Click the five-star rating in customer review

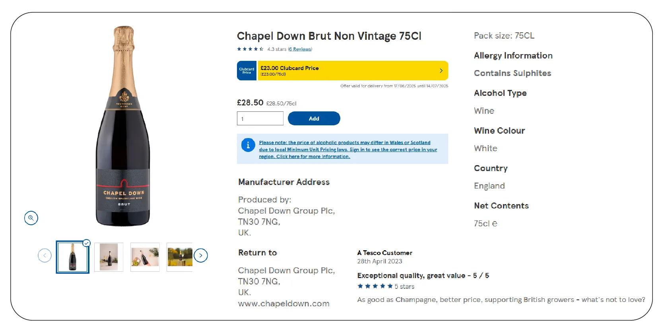click(375, 286)
